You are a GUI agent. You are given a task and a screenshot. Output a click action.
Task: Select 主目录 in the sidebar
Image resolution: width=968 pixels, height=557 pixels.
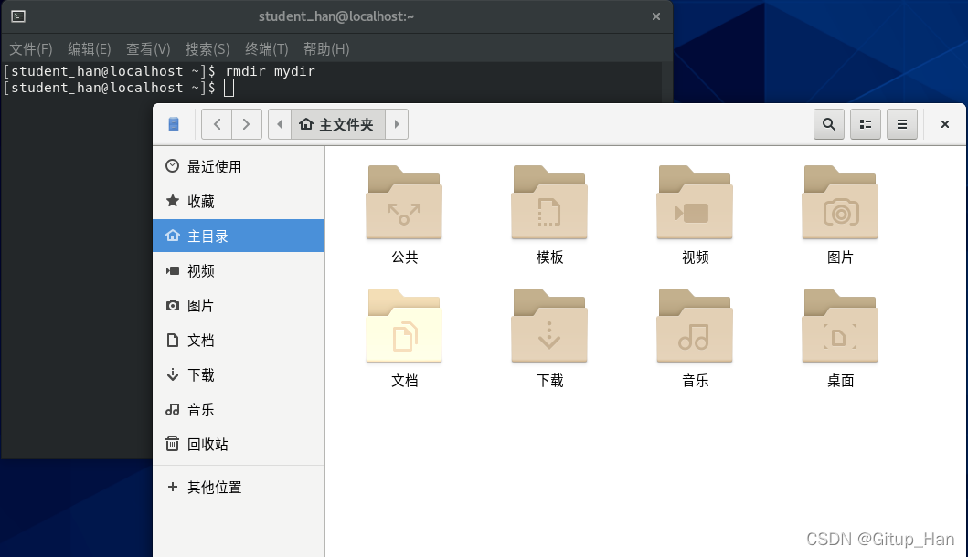(239, 236)
